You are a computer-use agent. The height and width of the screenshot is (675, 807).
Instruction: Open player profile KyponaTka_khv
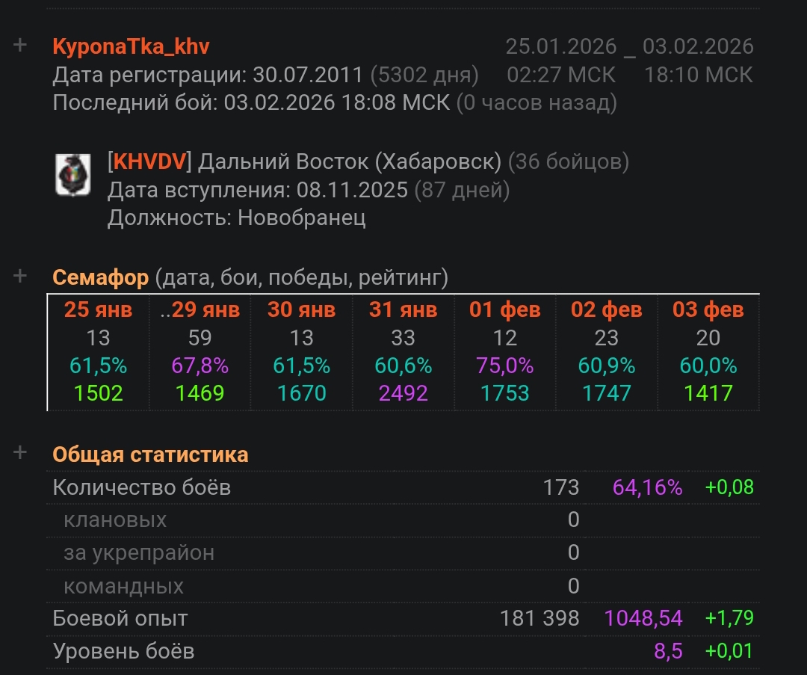coord(131,46)
